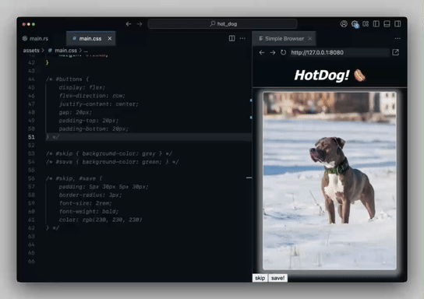Viewport: 424px width, 299px height.
Task: Click the skip button
Action: [x=260, y=278]
